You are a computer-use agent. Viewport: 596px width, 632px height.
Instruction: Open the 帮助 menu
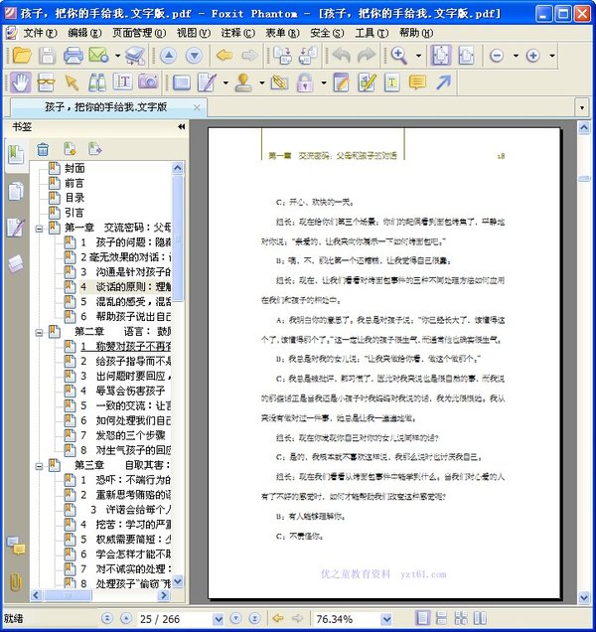point(416,33)
